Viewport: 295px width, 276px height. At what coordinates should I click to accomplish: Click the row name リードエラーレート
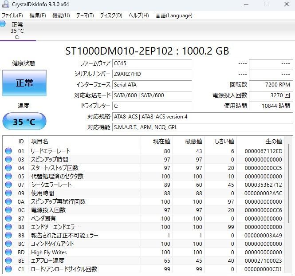coord(51,151)
